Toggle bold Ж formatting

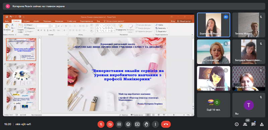pyautogui.click(x=38, y=30)
